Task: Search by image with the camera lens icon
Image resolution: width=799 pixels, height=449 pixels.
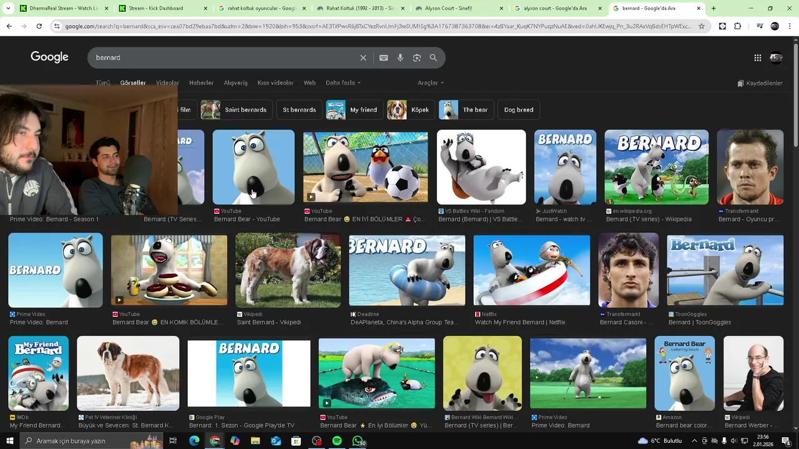Action: tap(417, 57)
